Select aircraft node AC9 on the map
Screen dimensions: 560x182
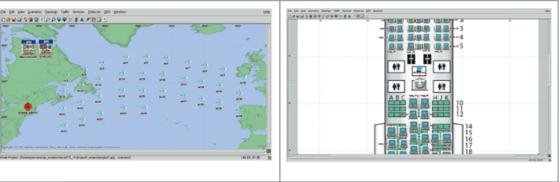tap(222, 70)
